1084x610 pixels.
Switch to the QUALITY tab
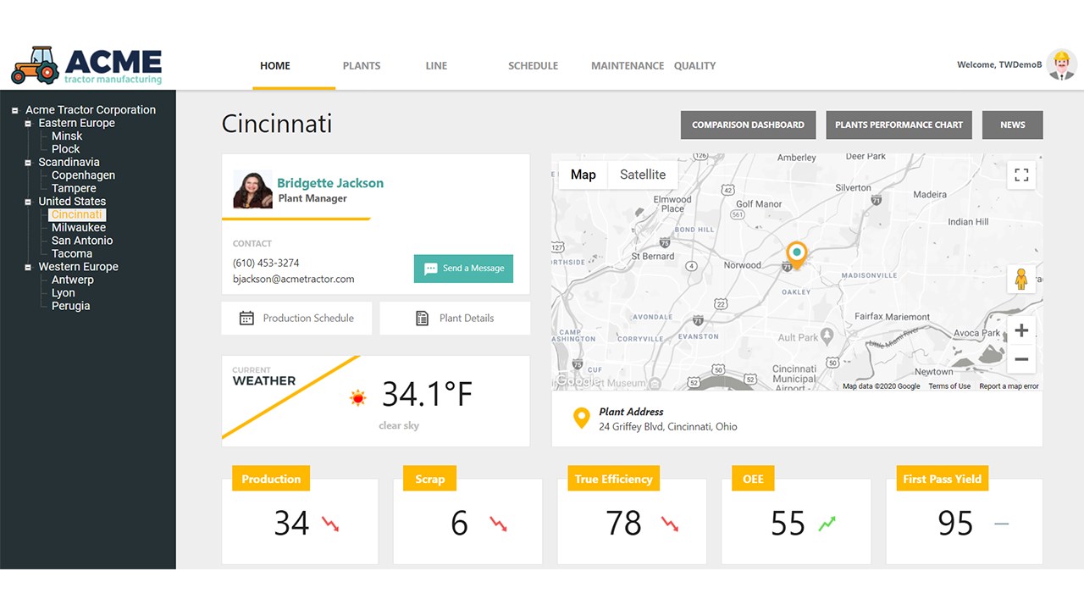coord(695,65)
